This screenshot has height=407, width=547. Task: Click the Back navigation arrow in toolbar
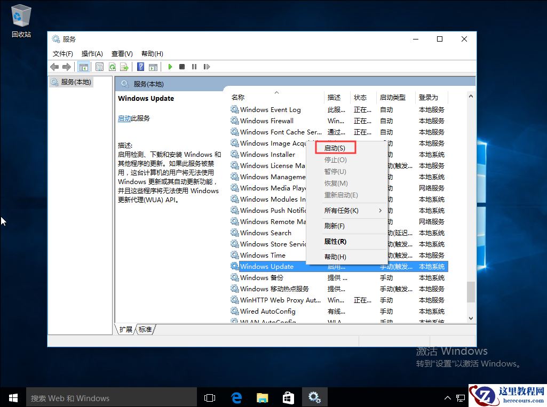54,66
